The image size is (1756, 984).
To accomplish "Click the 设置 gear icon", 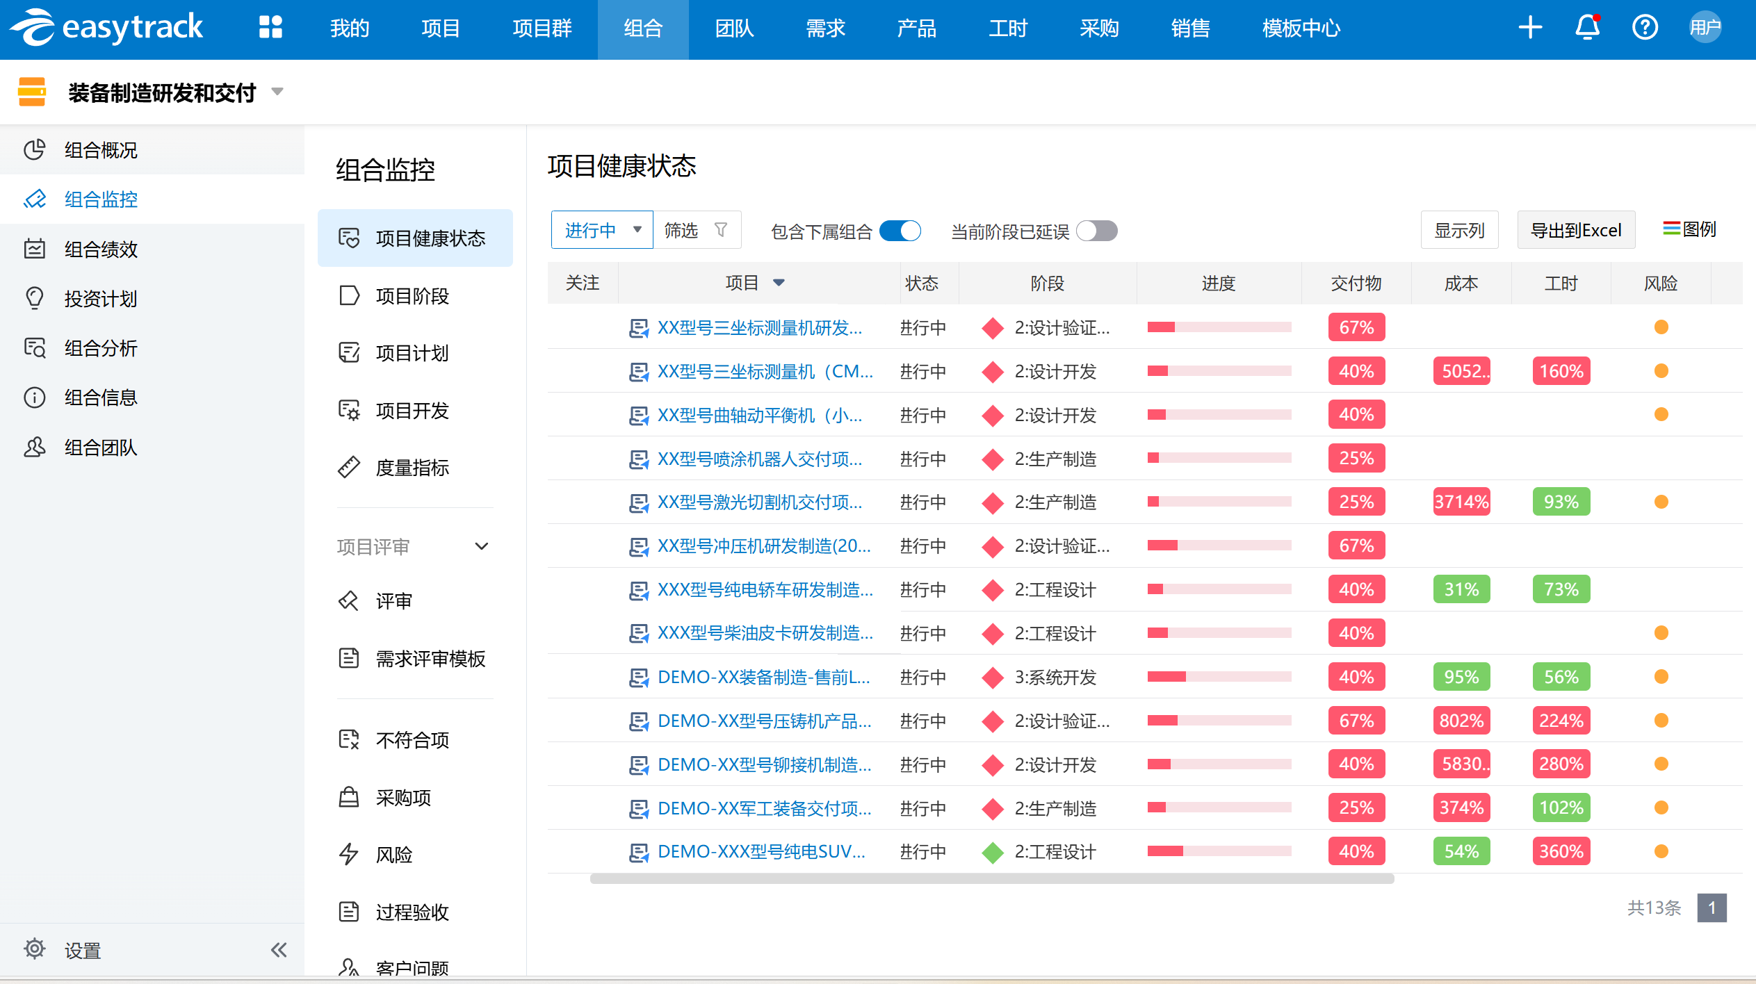I will coord(34,949).
